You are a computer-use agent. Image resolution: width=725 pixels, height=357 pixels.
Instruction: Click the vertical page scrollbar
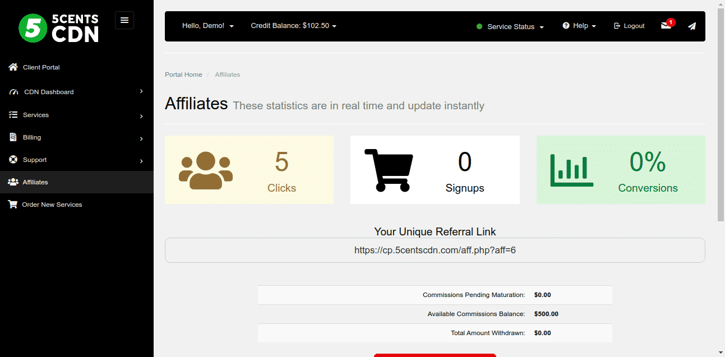pos(721,115)
